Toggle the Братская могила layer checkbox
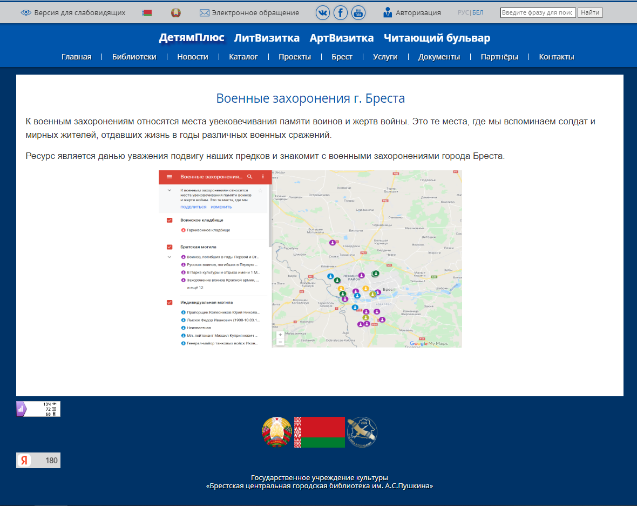Screen dimensions: 637x506 click(x=170, y=247)
